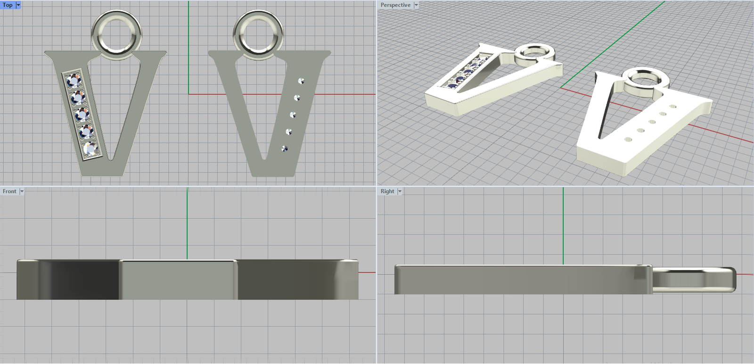Select the topmost gemstone in the V channel
754x364 pixels.
(74, 81)
